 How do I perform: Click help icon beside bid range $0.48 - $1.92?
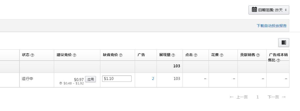tap(61, 83)
